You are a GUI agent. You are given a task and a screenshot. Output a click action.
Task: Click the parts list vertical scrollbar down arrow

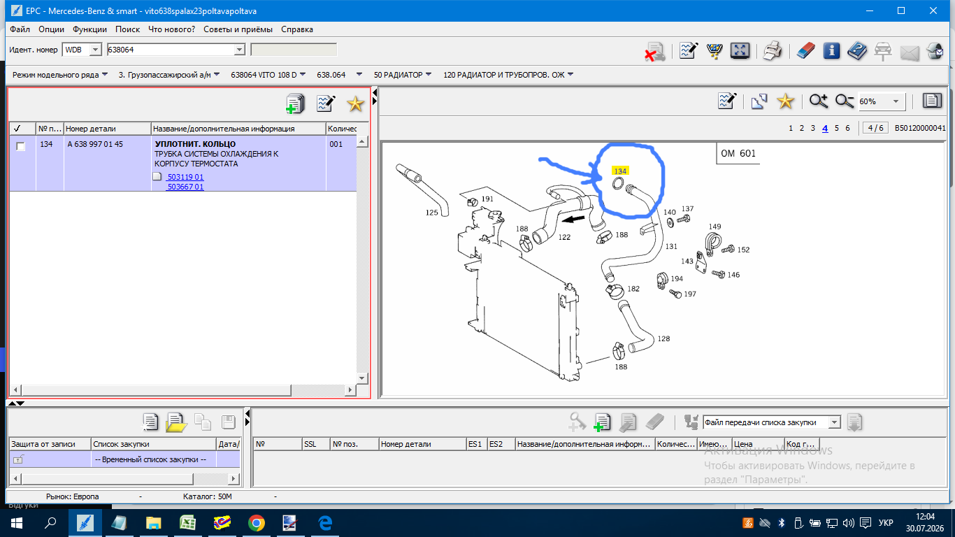click(362, 378)
